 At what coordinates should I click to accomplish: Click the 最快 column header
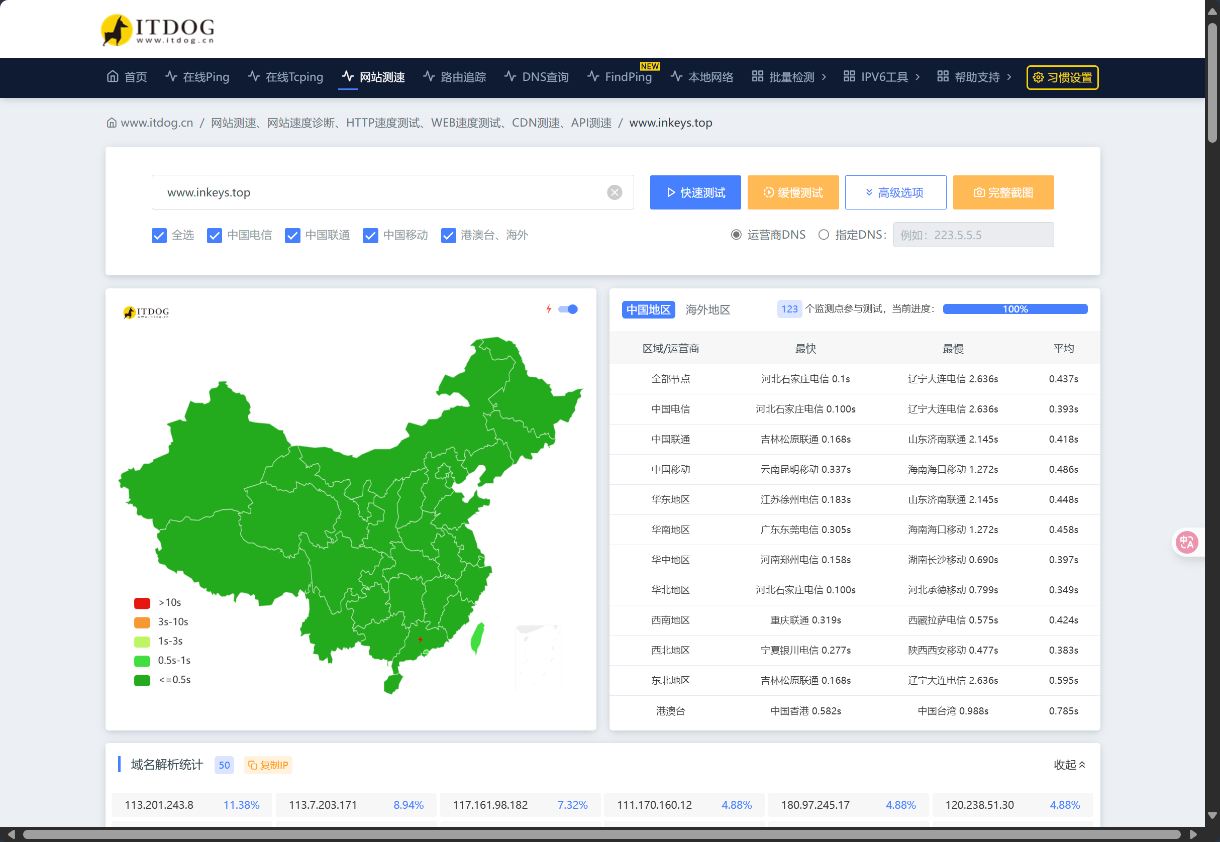pyautogui.click(x=805, y=349)
